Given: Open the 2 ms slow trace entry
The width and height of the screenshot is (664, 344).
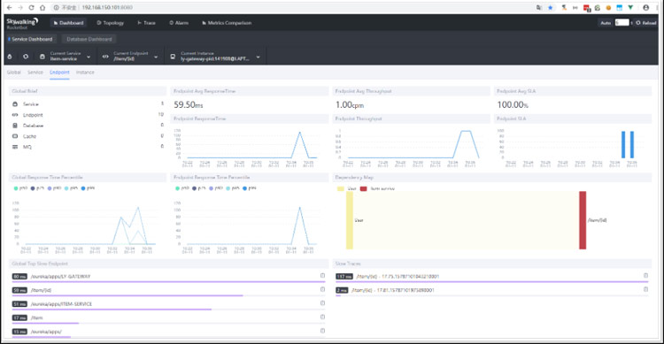Looking at the screenshot, I should [491, 291].
